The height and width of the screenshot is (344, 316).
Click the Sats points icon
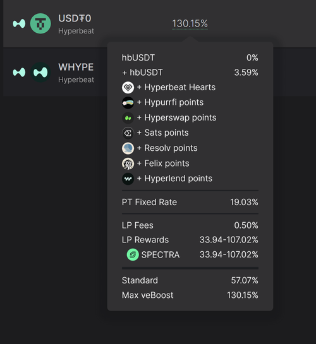[128, 133]
